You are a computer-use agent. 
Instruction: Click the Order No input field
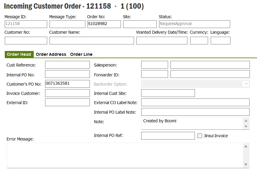(104, 24)
